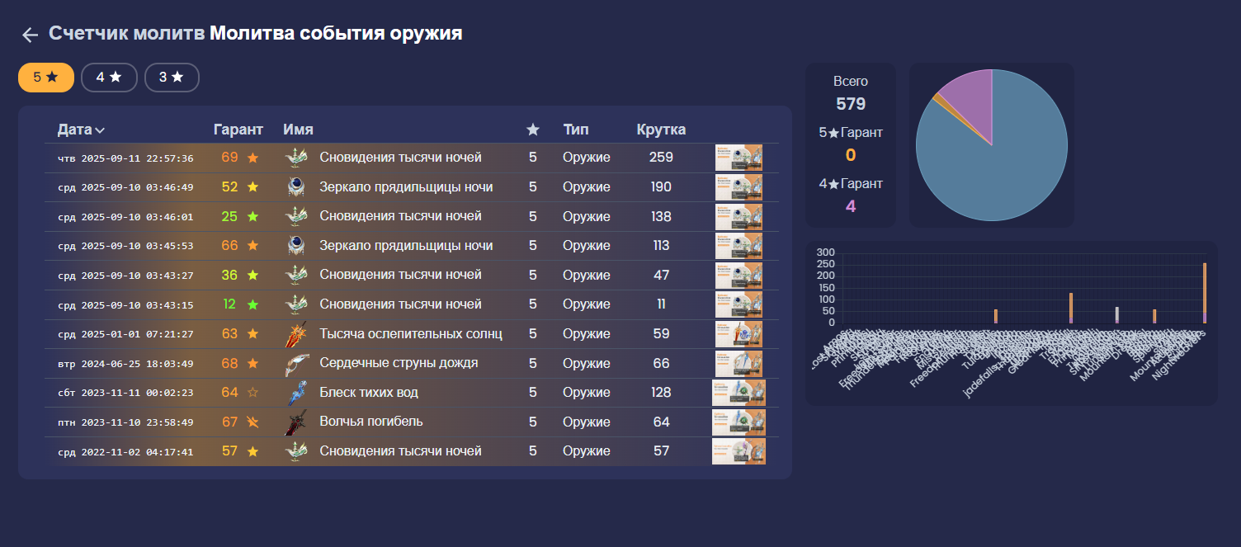Click the Крутка column header
This screenshot has width=1241, height=547.
[661, 130]
